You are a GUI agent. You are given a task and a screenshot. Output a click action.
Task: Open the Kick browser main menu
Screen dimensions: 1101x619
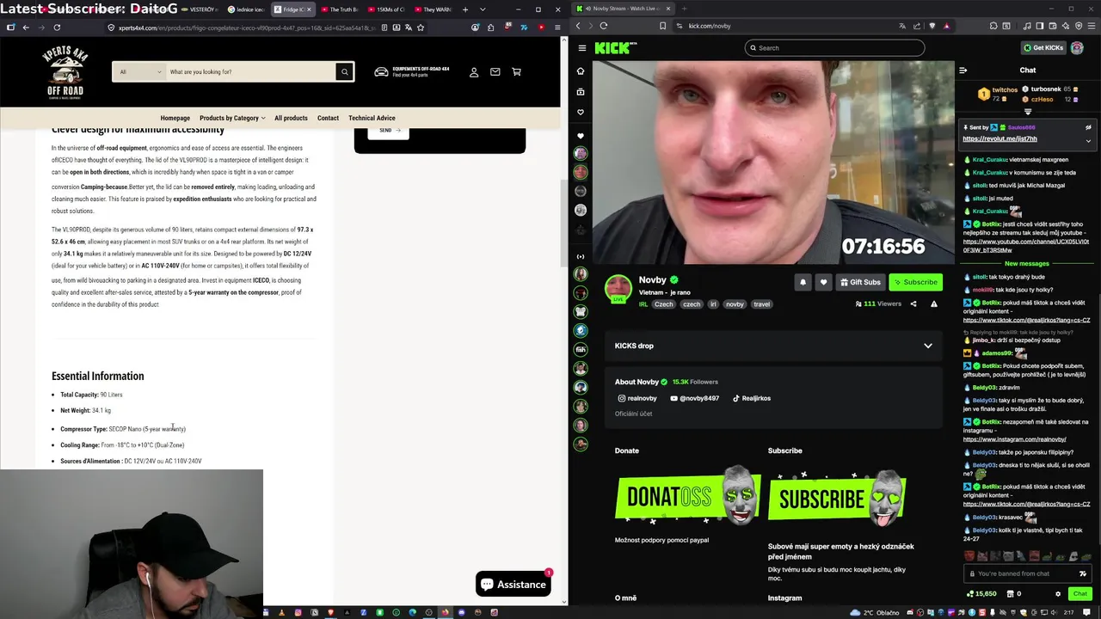(x=1091, y=26)
